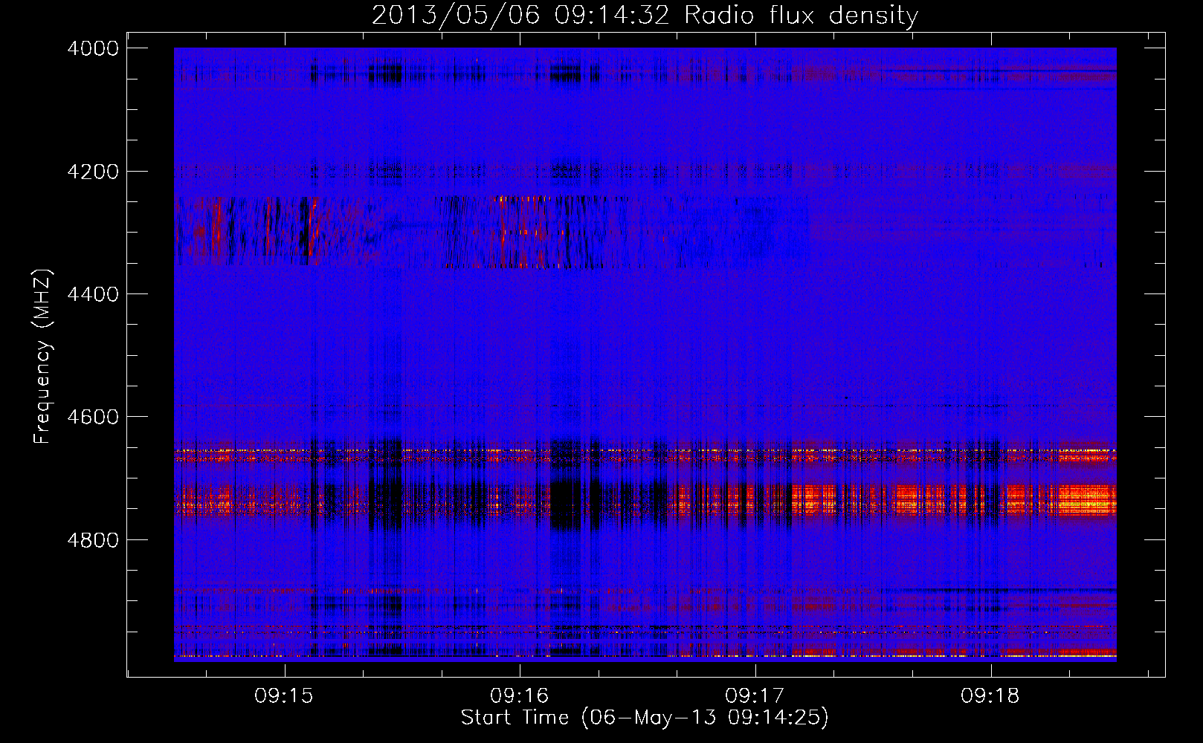Click the 4200 frequency axis label

93,172
